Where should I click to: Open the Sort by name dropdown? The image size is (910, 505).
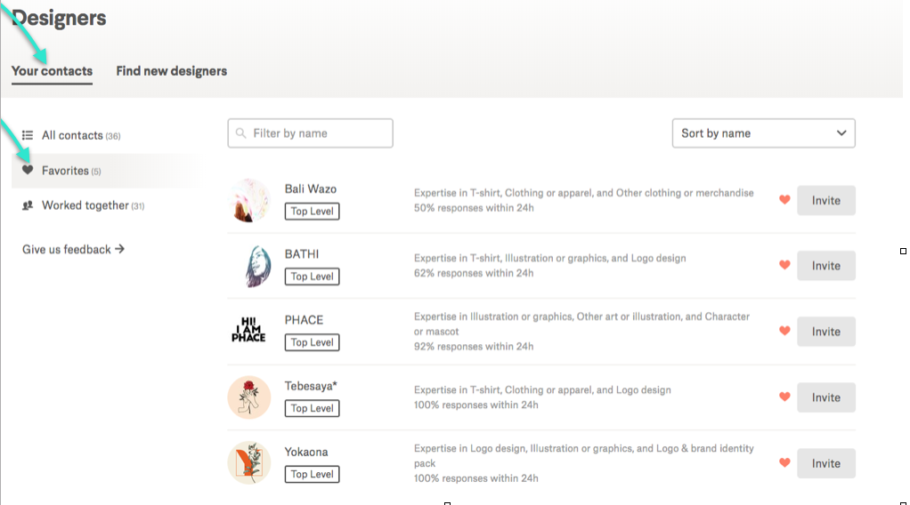[762, 133]
